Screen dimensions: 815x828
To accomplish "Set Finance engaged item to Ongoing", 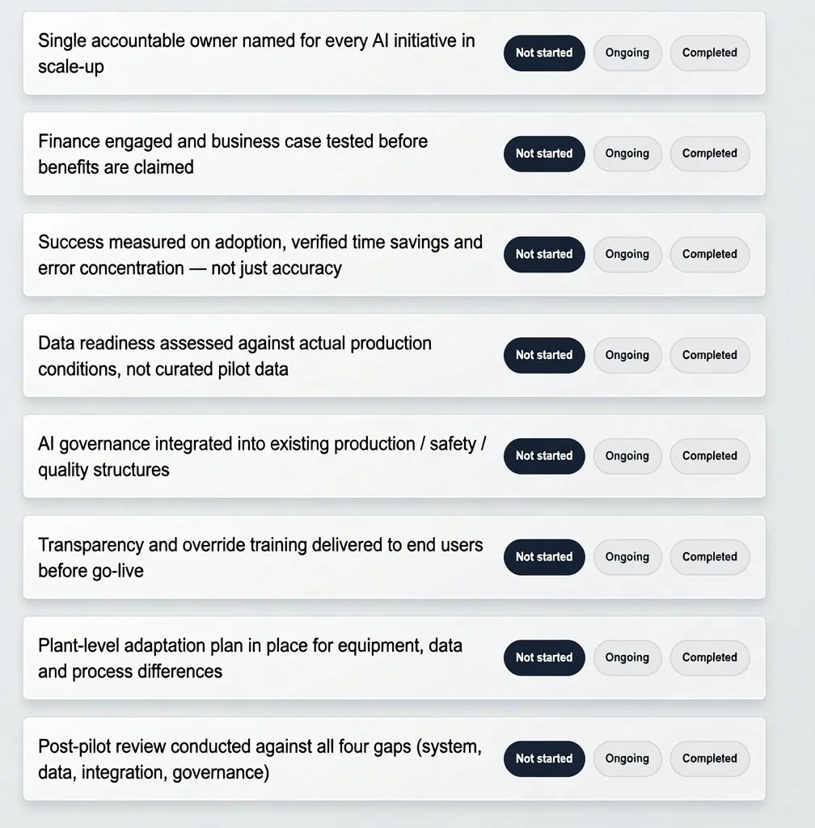I will click(627, 154).
